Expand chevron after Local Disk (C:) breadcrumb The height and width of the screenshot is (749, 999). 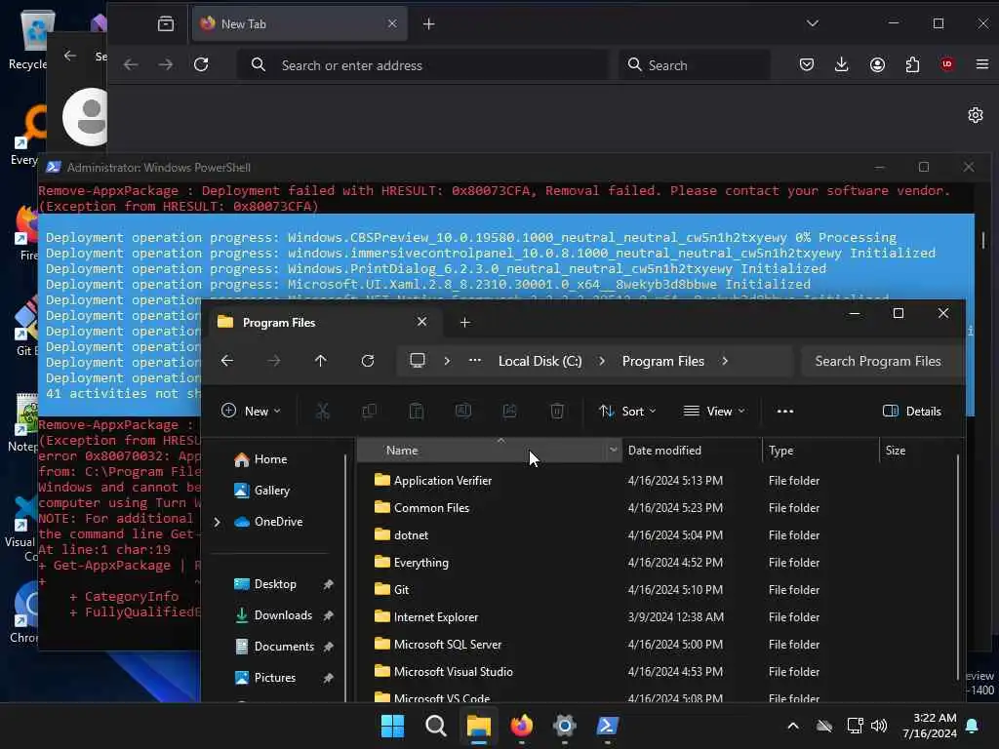(601, 361)
